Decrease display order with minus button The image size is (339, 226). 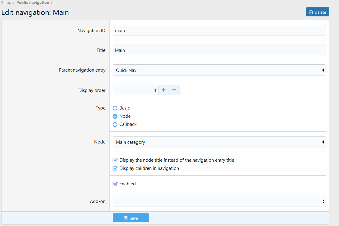[x=174, y=90]
